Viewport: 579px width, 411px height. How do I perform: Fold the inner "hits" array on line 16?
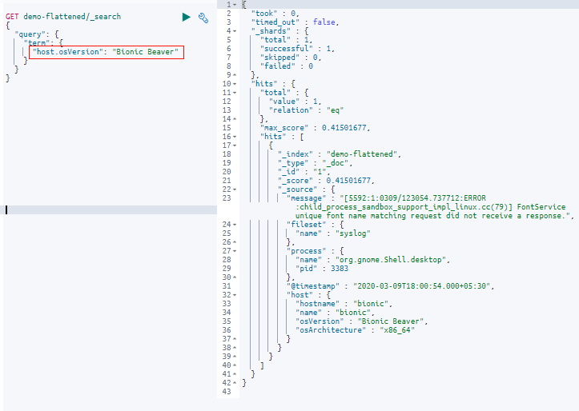coord(235,137)
